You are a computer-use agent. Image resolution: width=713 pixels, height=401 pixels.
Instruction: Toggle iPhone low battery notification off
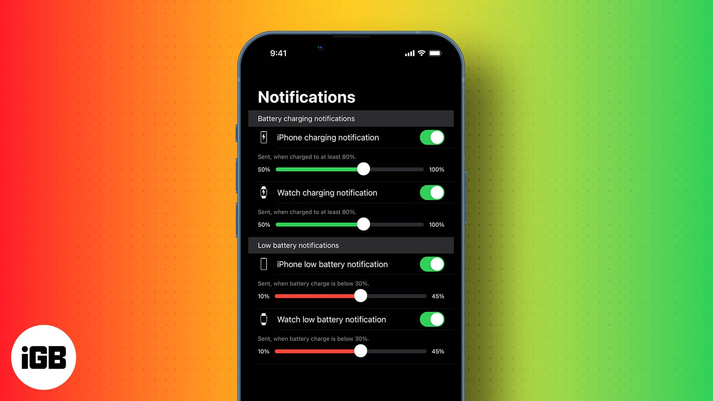[x=432, y=264]
